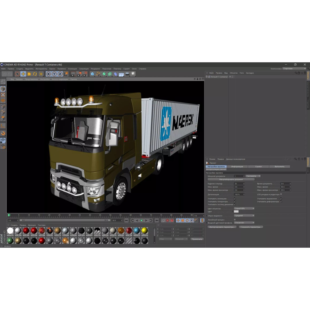Image resolution: width=310 pixels, height=310 pixels.
Task: Enable Polygons mode in left sidebar
Action: click(x=3, y=118)
